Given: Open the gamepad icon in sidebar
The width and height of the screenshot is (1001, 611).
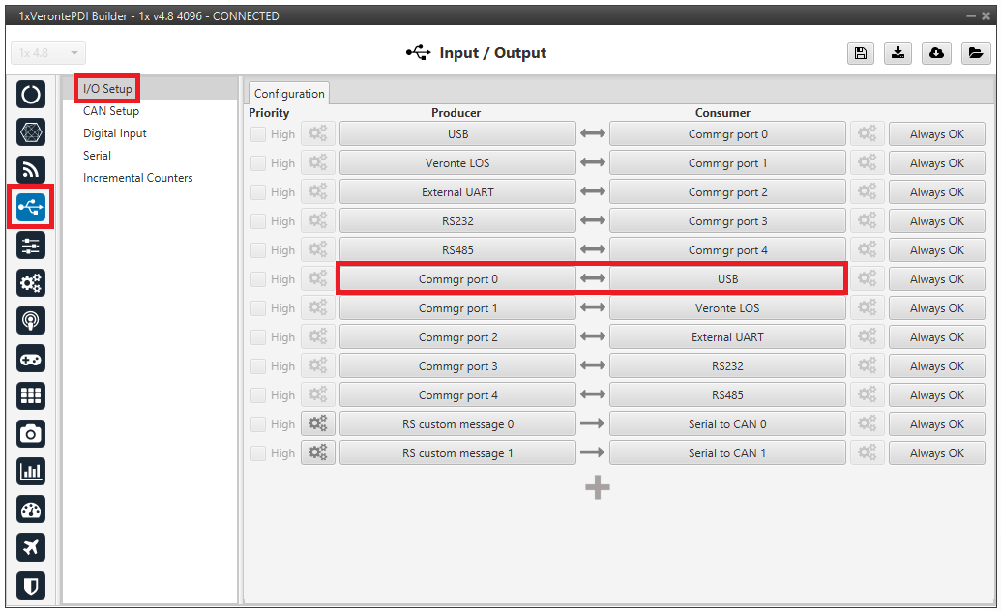Looking at the screenshot, I should click(31, 358).
